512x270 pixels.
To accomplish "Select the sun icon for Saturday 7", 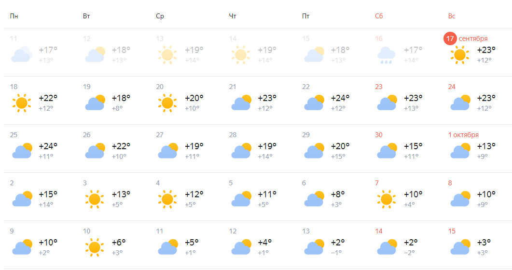I will pos(387,199).
